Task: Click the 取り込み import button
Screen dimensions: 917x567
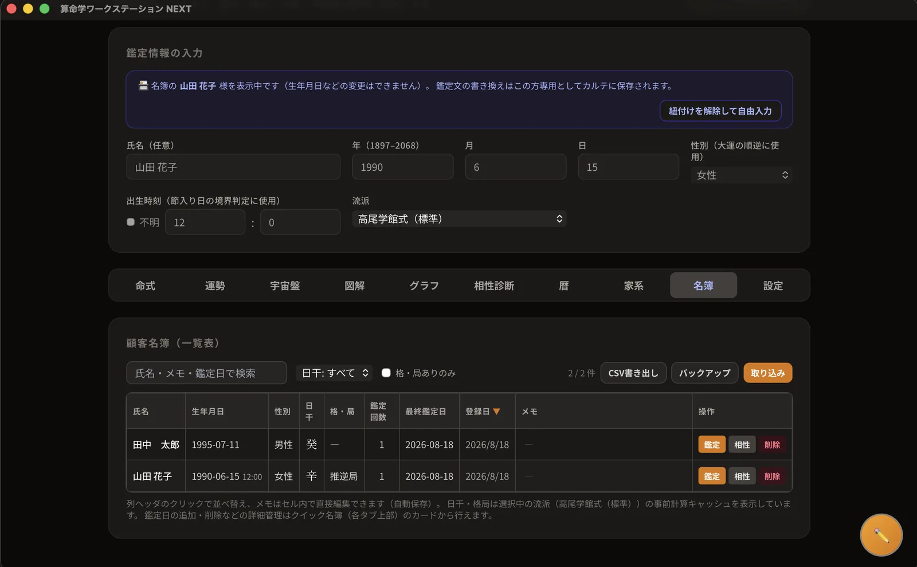Action: [x=768, y=373]
